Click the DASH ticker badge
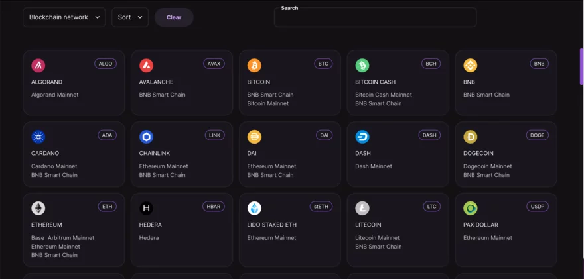584x279 pixels. pos(429,135)
